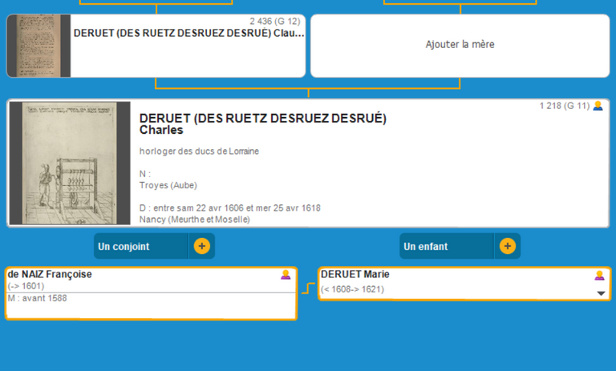Click the person icon on Marie's card
The height and width of the screenshot is (371, 616).
(x=599, y=276)
